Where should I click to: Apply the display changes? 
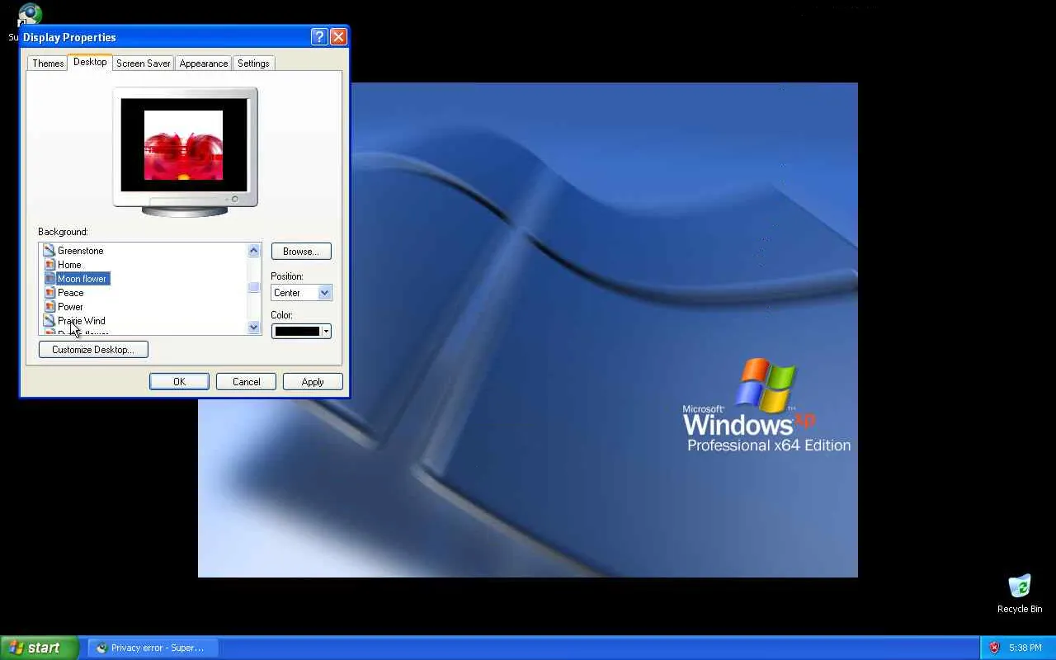click(x=313, y=382)
